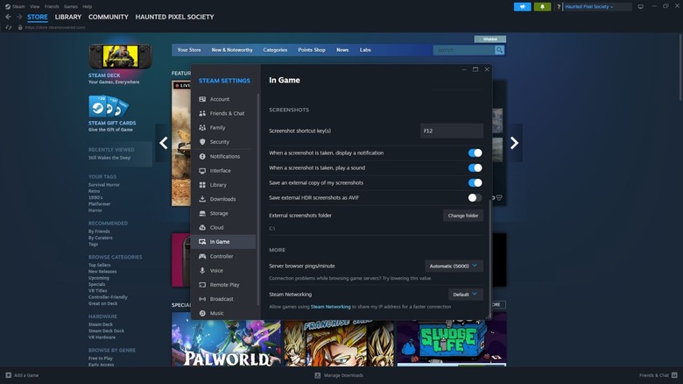Open the Voice settings with microphone icon
Screen dimensions: 683x384
click(216, 270)
